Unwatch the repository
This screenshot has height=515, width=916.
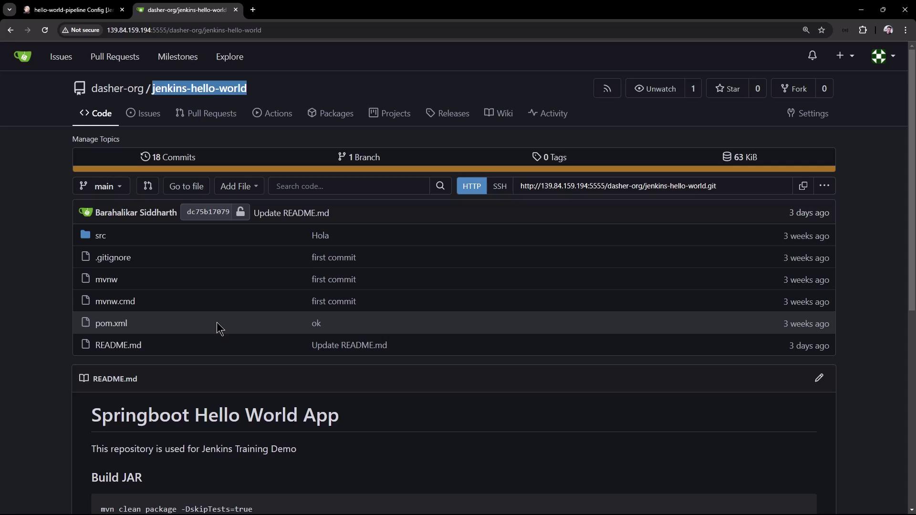click(655, 89)
